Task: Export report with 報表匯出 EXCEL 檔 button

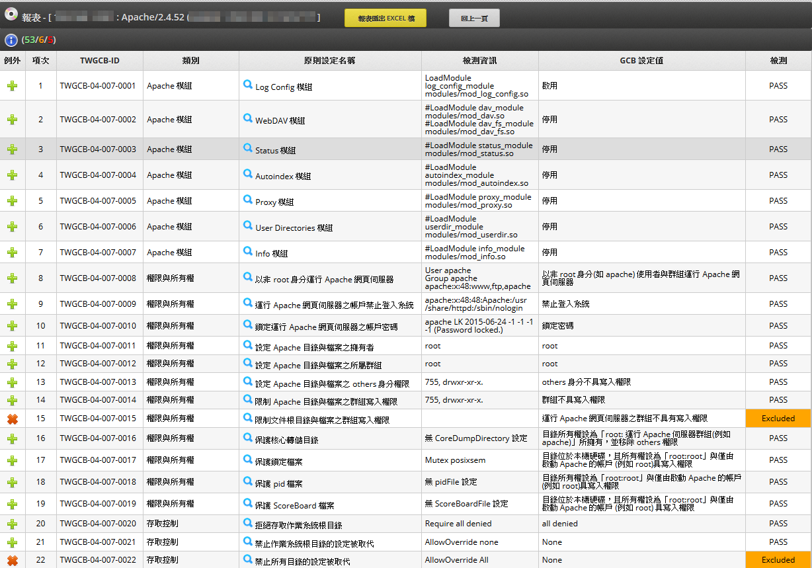Action: tap(386, 19)
